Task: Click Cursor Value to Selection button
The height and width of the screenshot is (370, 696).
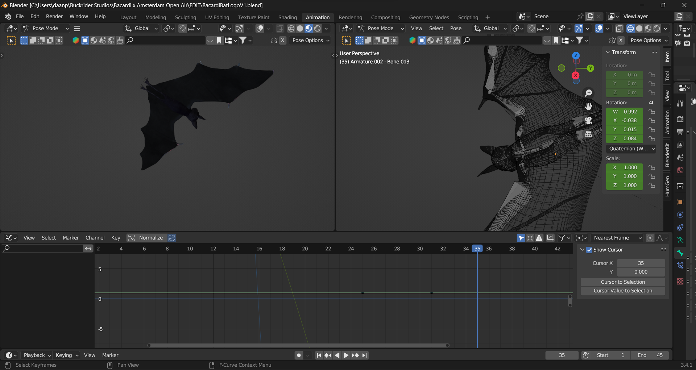Action: (623, 291)
